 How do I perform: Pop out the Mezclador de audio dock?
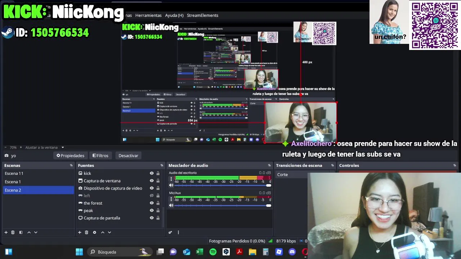(x=269, y=165)
